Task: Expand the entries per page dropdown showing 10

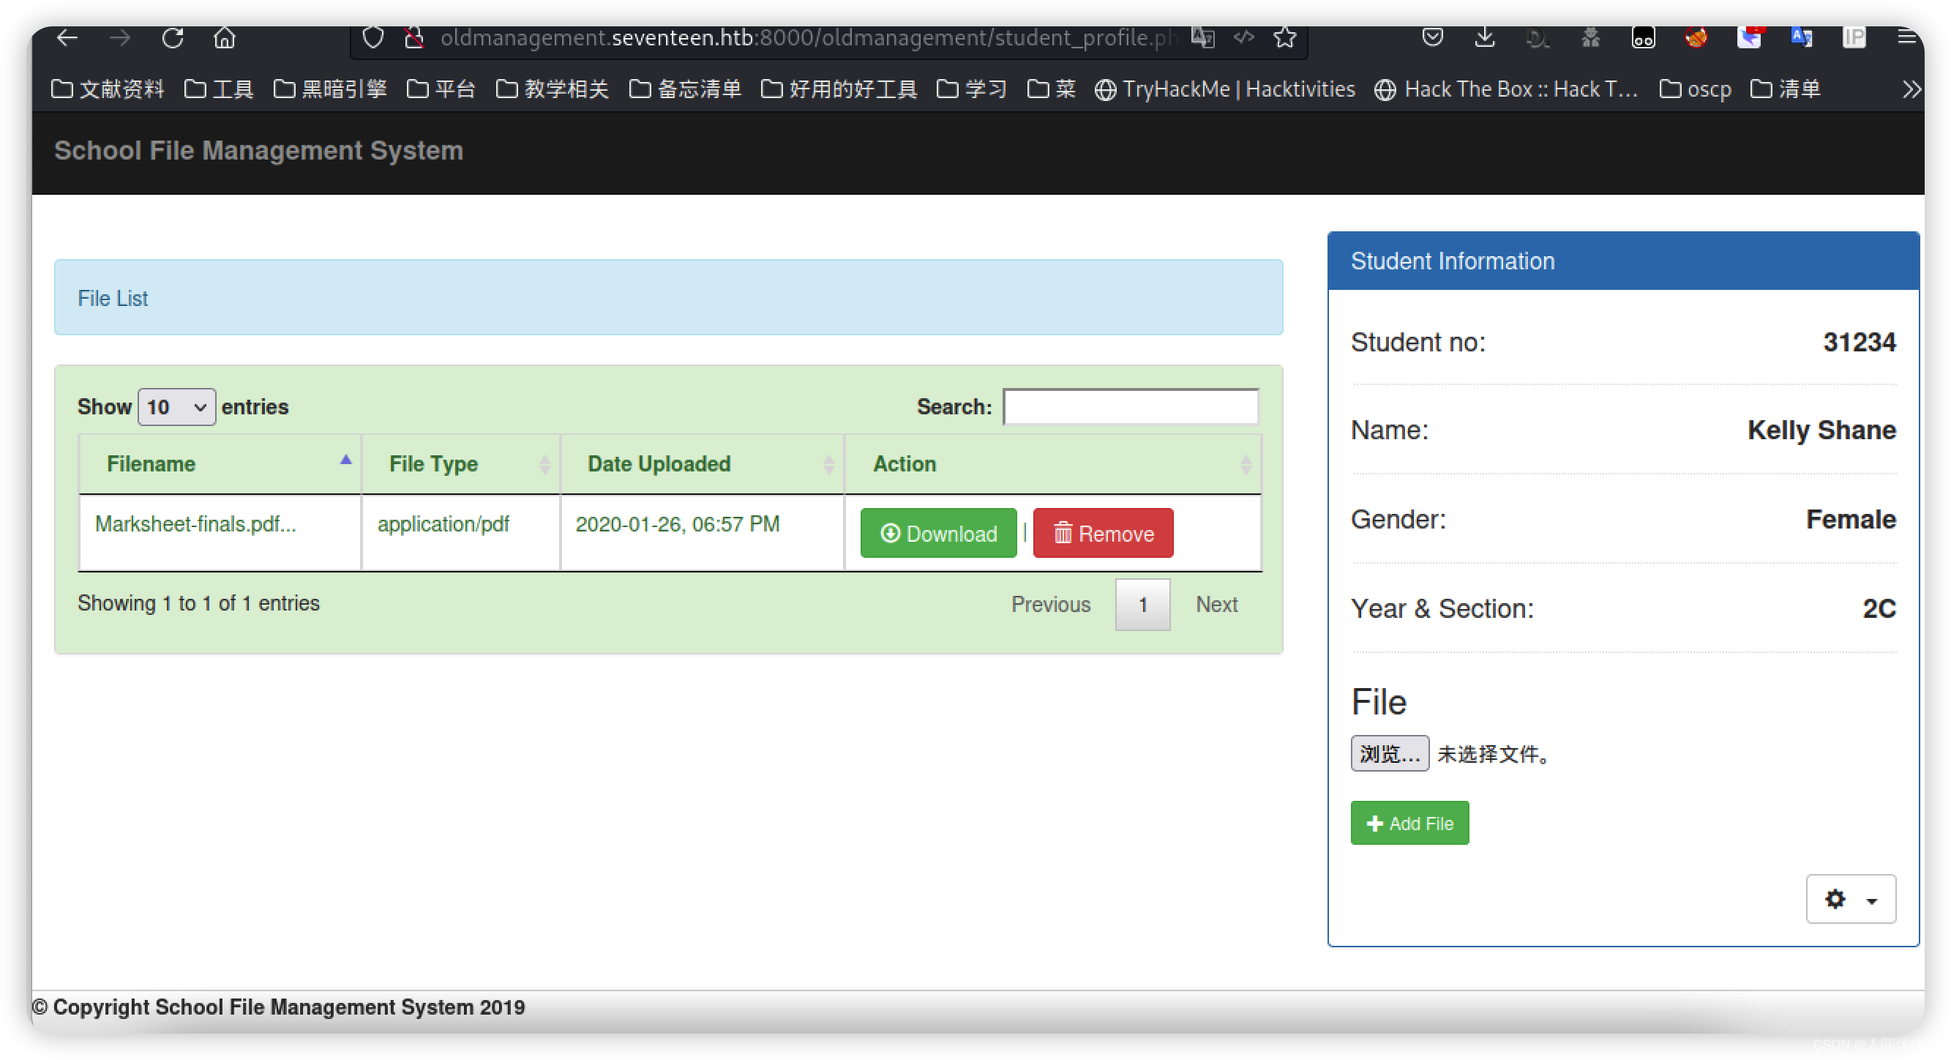Action: (x=175, y=407)
